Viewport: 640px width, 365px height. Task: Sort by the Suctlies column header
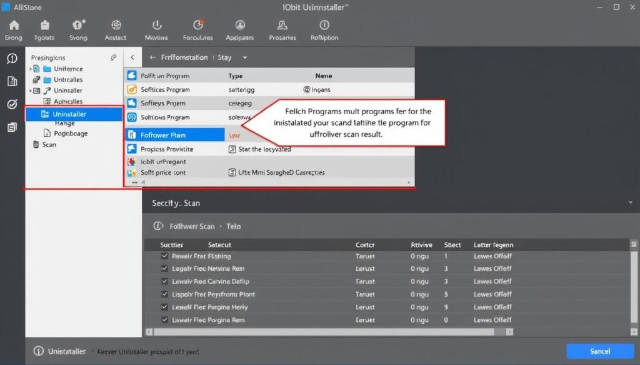171,245
